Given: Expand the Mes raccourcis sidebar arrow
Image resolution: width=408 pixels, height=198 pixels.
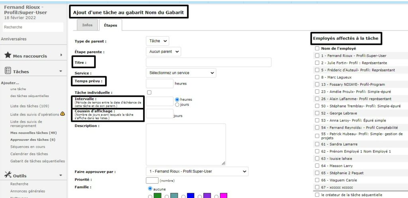Looking at the screenshot, I should pos(61,55).
